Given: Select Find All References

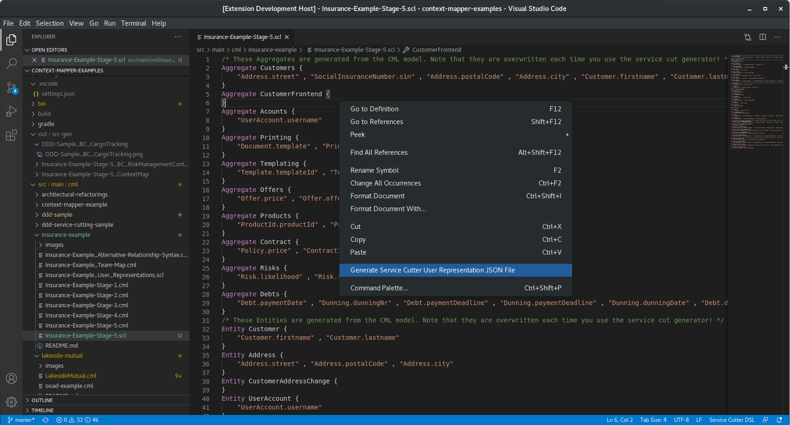Looking at the screenshot, I should (x=456, y=153).
